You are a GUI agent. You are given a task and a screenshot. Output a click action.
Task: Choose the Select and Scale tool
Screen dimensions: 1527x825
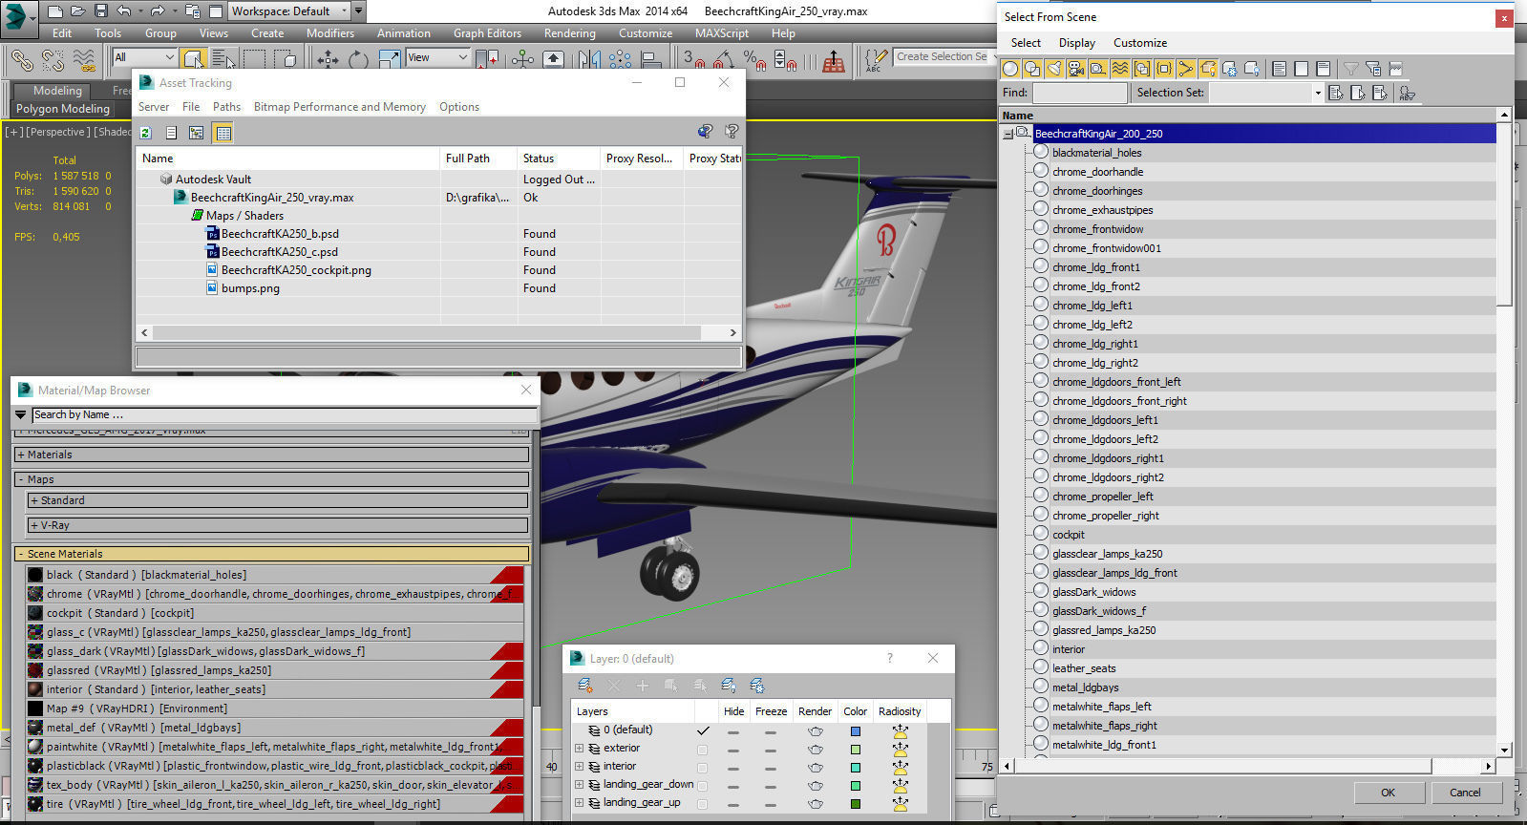click(x=390, y=59)
